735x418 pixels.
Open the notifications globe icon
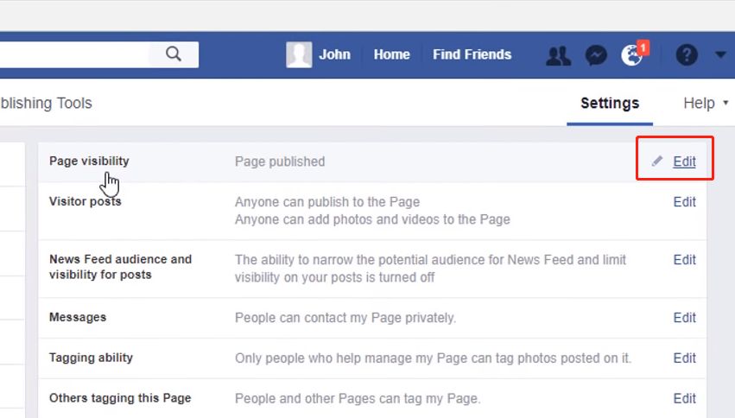(x=632, y=55)
